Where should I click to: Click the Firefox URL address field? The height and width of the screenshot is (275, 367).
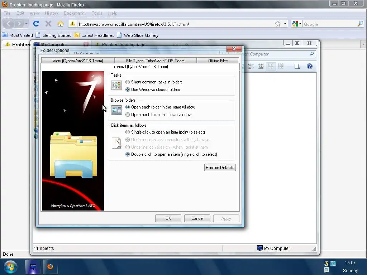pos(176,24)
